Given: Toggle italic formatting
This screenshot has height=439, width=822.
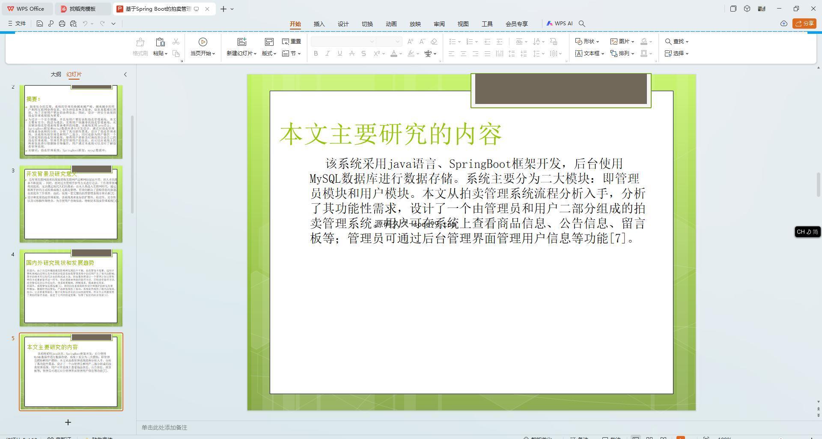Looking at the screenshot, I should pos(328,53).
